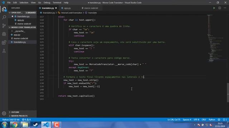Viewport: 229px width, 128px height.
Task: Open the Explorer view in activity bar
Action: click(4, 9)
